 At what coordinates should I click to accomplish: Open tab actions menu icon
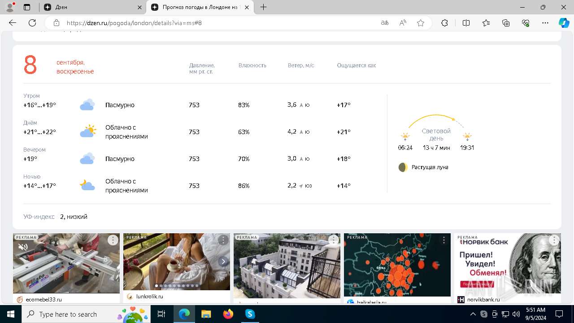pos(27,7)
